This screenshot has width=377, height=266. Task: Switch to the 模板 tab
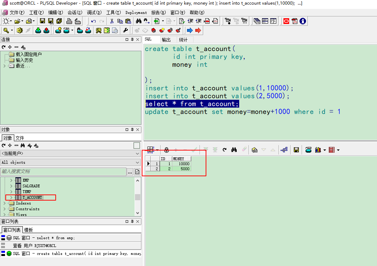coord(28,230)
